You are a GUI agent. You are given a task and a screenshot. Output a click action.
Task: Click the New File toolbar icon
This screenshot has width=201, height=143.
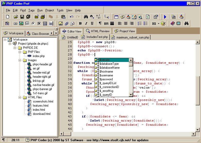(x=7, y=17)
